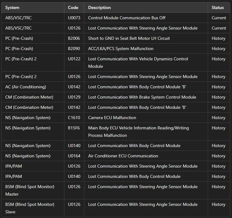
Task: Select 'Short to GND in Seat Belt Motor' description
Action: click(x=129, y=38)
